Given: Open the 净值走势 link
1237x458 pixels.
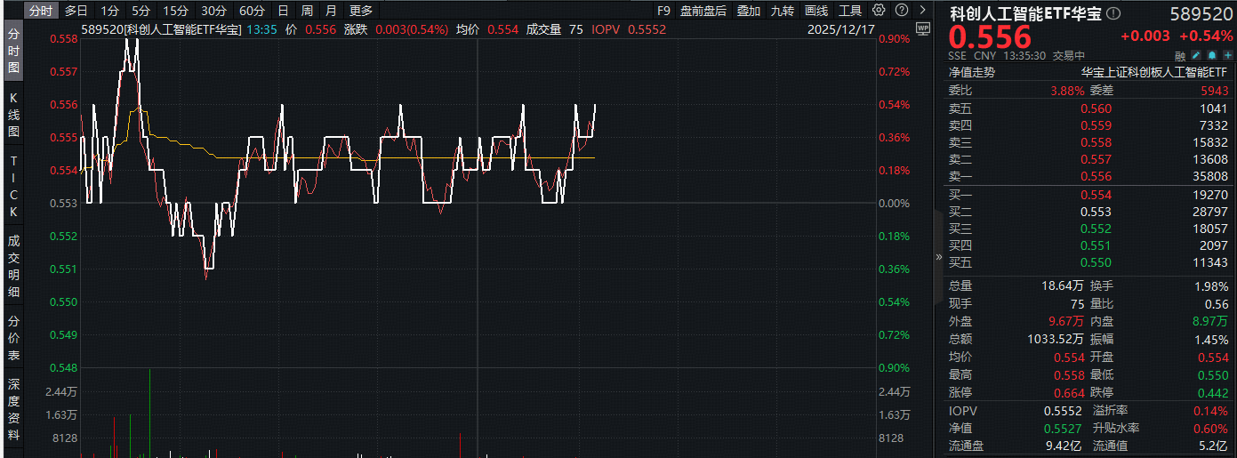Looking at the screenshot, I should coord(972,72).
